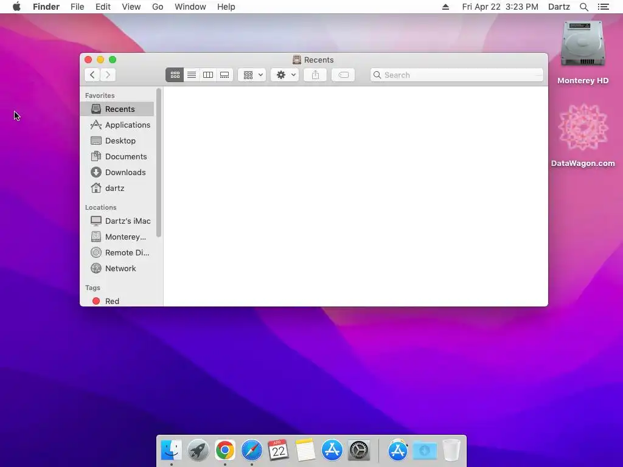Go forward with the right chevron
623x467 pixels.
tap(108, 75)
